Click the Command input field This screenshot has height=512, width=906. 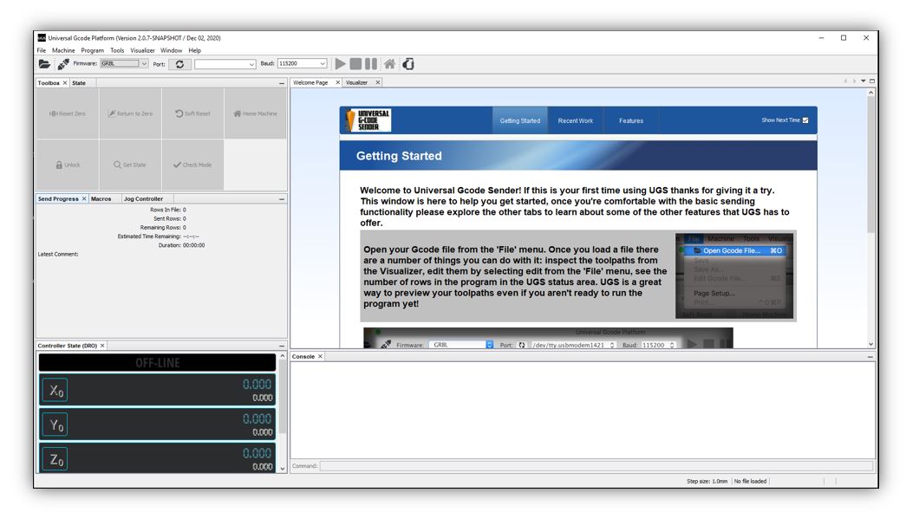coord(596,466)
